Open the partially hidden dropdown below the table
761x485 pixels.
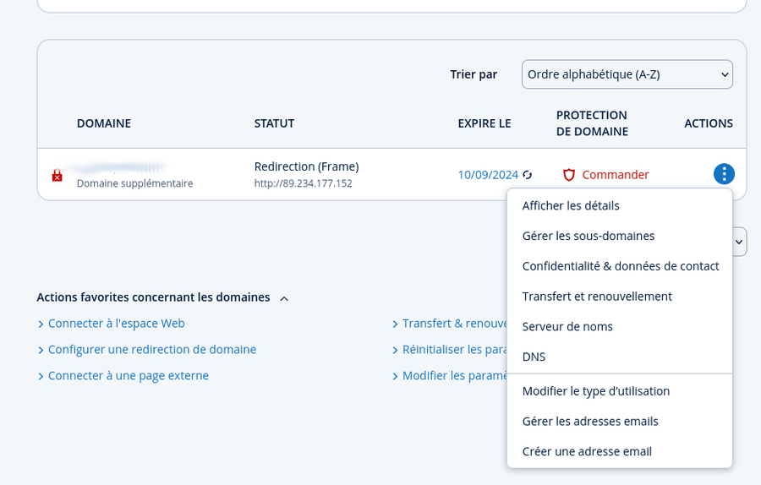click(x=739, y=242)
